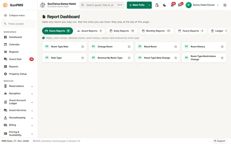Screen dimensions: 231x144
Task: Click the SunPMS logo icon
Action: coord(5,5)
